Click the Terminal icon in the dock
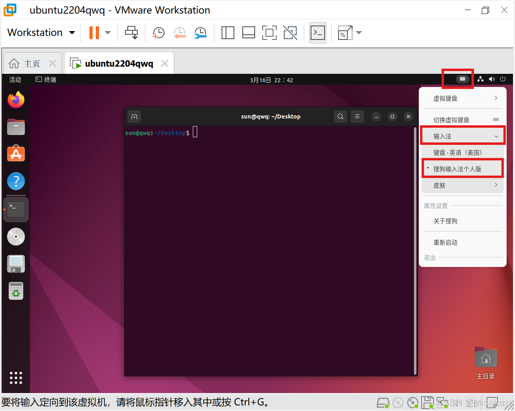515x411 pixels. coord(16,209)
